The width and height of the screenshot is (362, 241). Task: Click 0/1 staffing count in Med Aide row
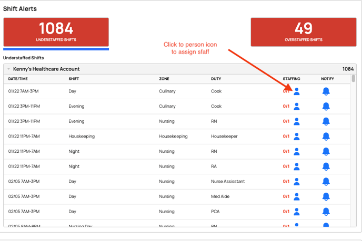point(286,196)
